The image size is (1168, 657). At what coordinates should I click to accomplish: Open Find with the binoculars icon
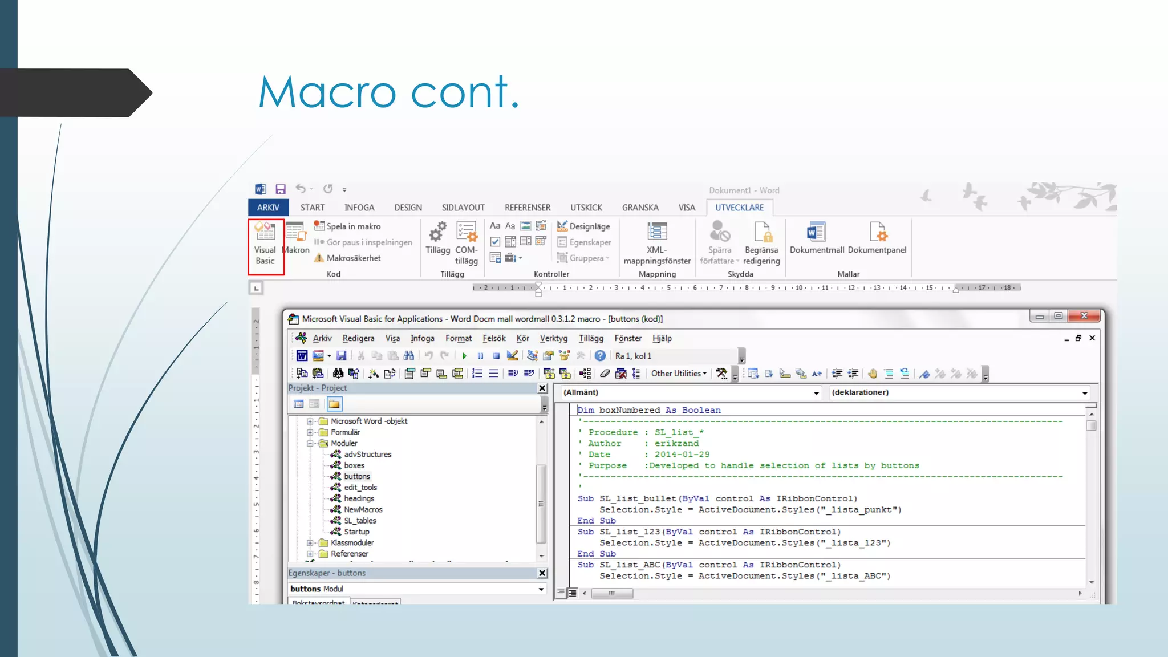408,356
